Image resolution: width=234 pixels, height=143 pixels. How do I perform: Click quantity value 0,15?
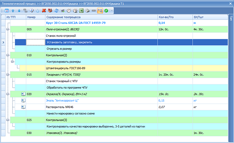[161, 101]
